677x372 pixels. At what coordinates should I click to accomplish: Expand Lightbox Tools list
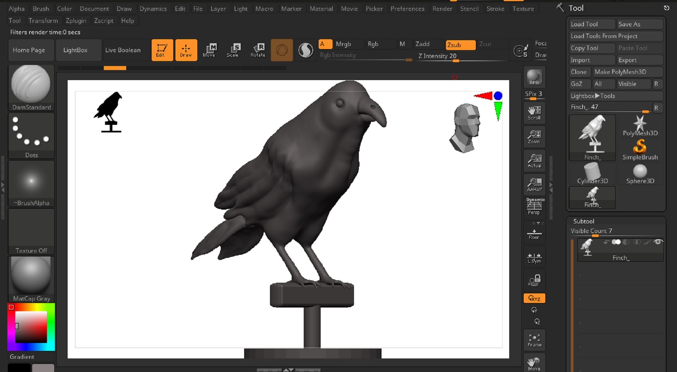pyautogui.click(x=616, y=96)
